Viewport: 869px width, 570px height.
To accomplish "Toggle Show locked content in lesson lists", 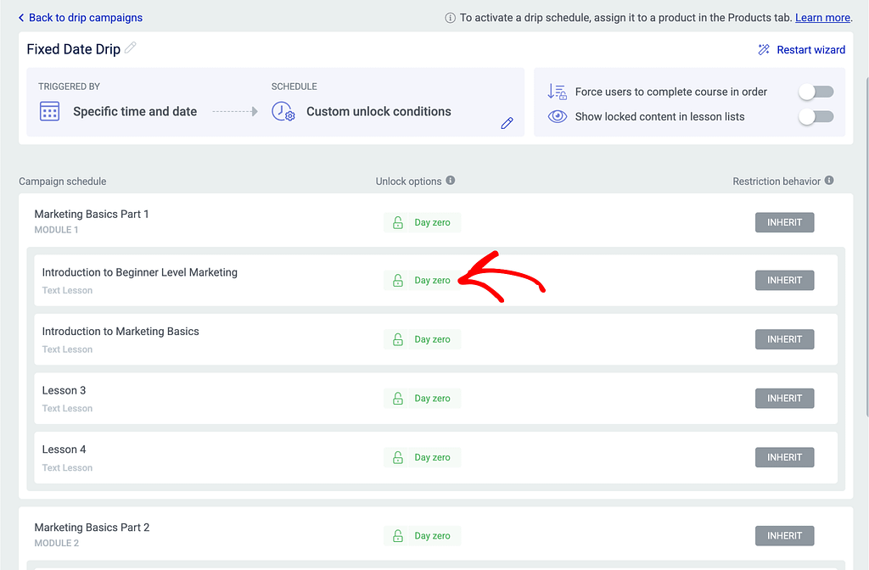I will coord(816,116).
